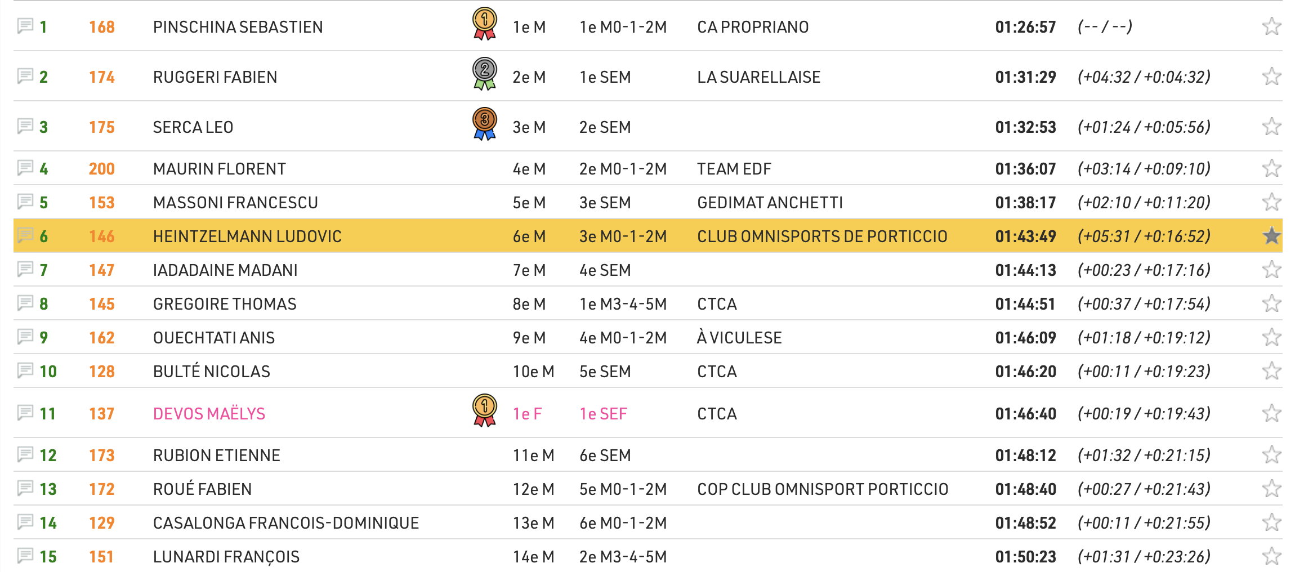The height and width of the screenshot is (572, 1295).
Task: Click finish time 01:46:20 of Bulté Nicolas
Action: click(1025, 372)
